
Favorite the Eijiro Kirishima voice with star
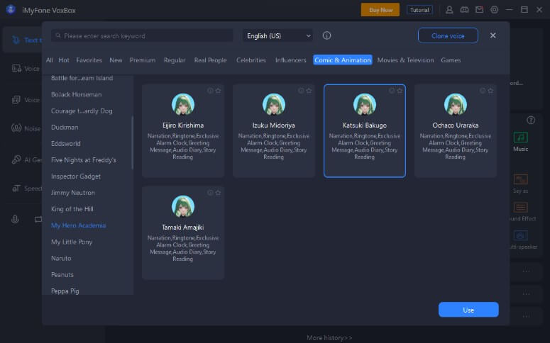pos(218,91)
